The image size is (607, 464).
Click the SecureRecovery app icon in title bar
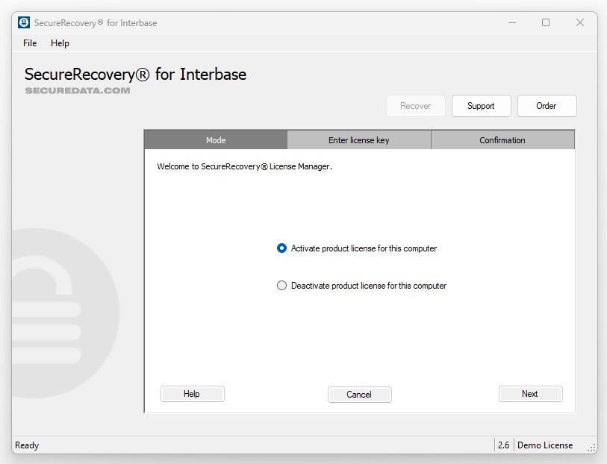tap(24, 22)
